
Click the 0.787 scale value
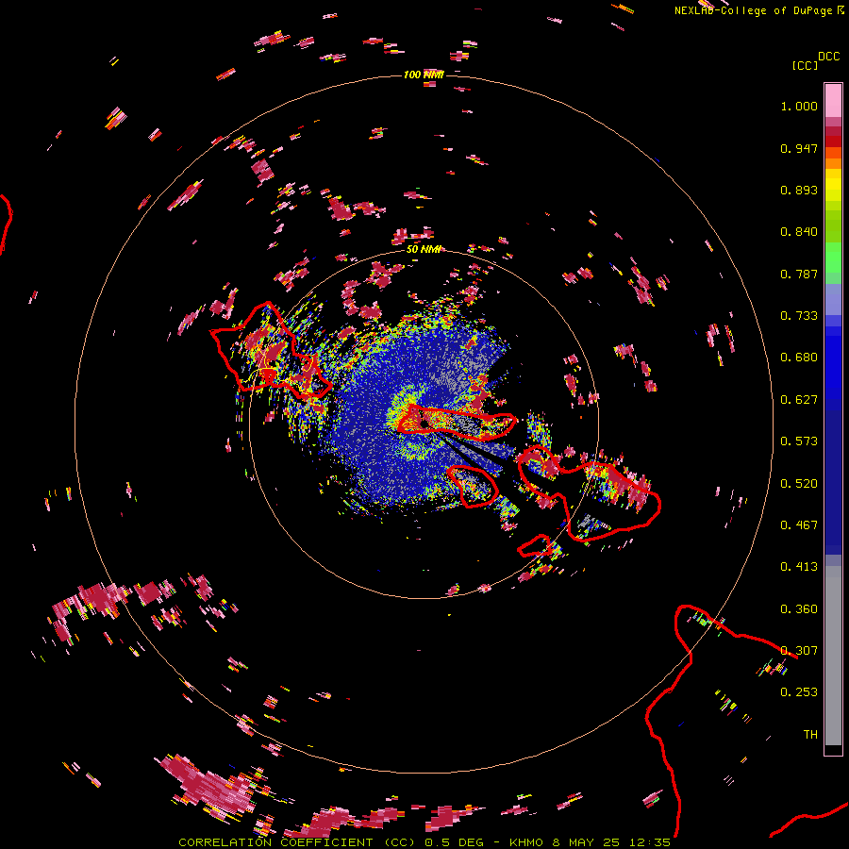(799, 274)
